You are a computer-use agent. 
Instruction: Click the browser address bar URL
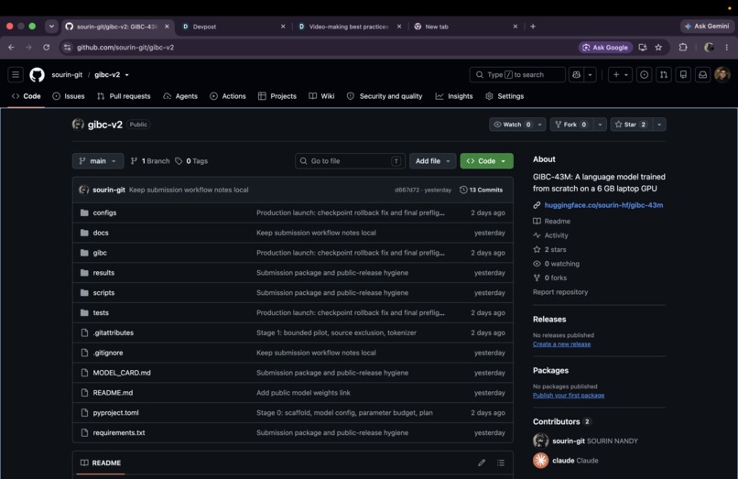(125, 47)
